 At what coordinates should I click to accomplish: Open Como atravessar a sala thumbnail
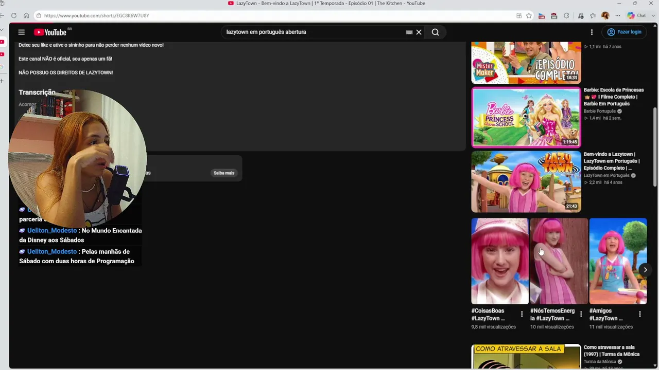coord(526,357)
